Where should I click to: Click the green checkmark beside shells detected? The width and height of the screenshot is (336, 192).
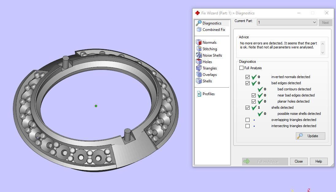coord(254,107)
